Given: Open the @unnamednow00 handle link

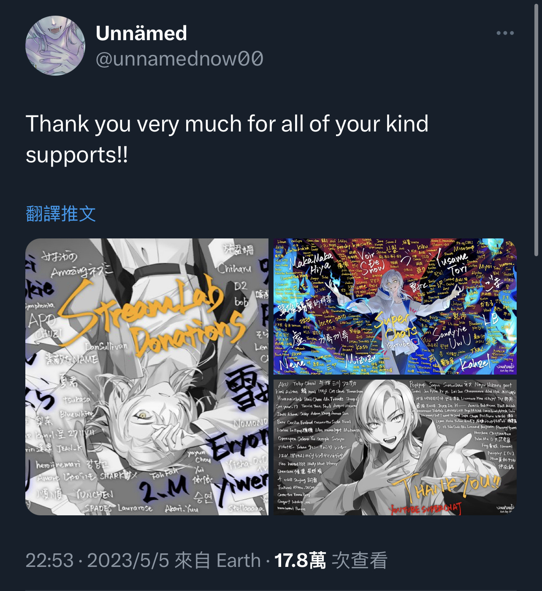Looking at the screenshot, I should click(179, 58).
